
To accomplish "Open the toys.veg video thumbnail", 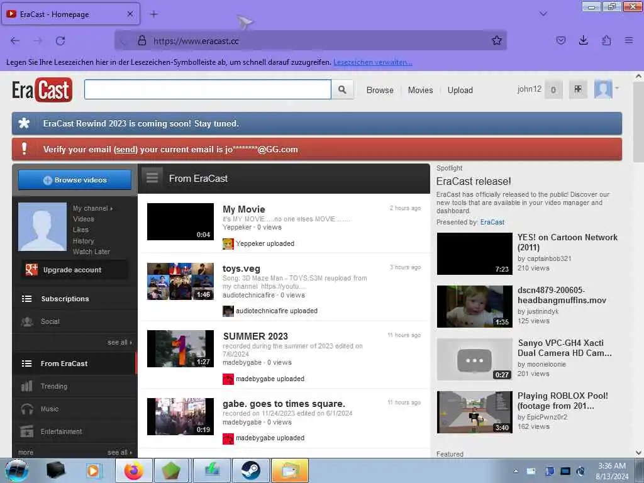I will [x=180, y=281].
